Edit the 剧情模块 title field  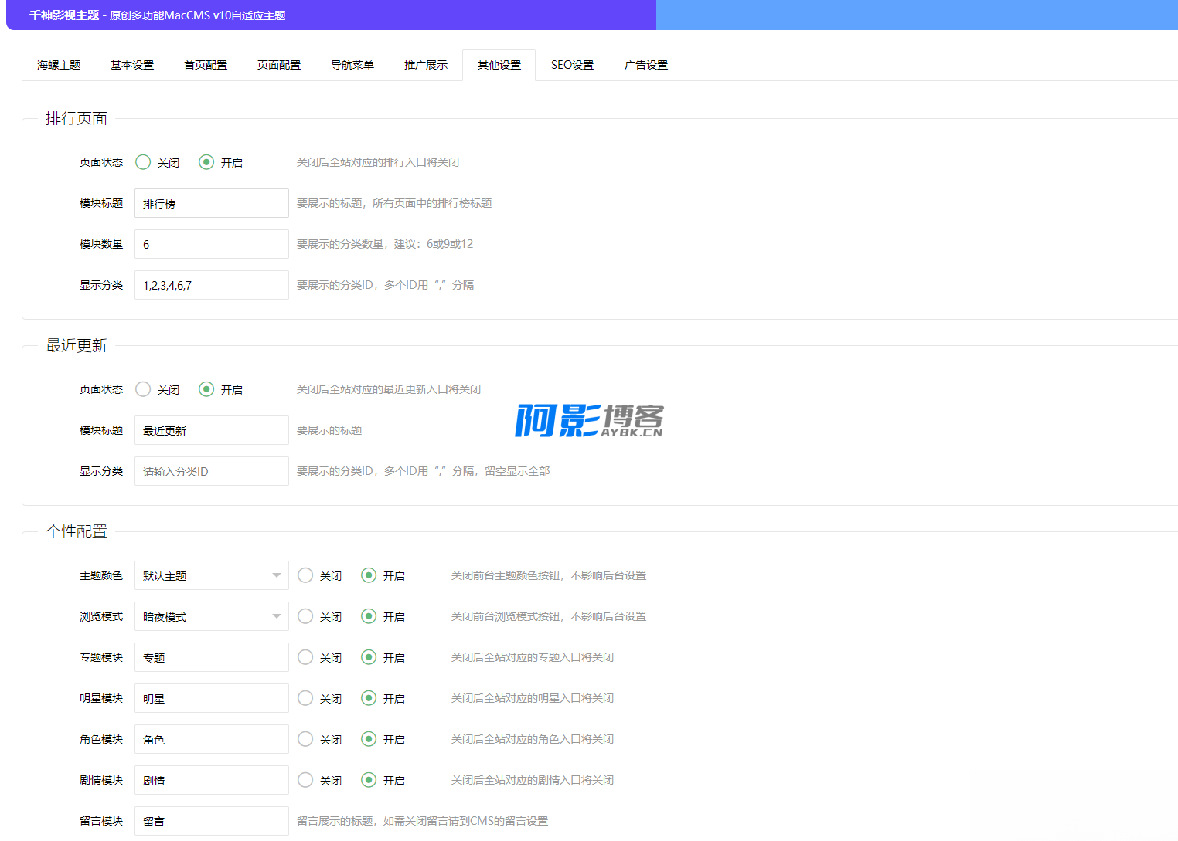click(212, 780)
